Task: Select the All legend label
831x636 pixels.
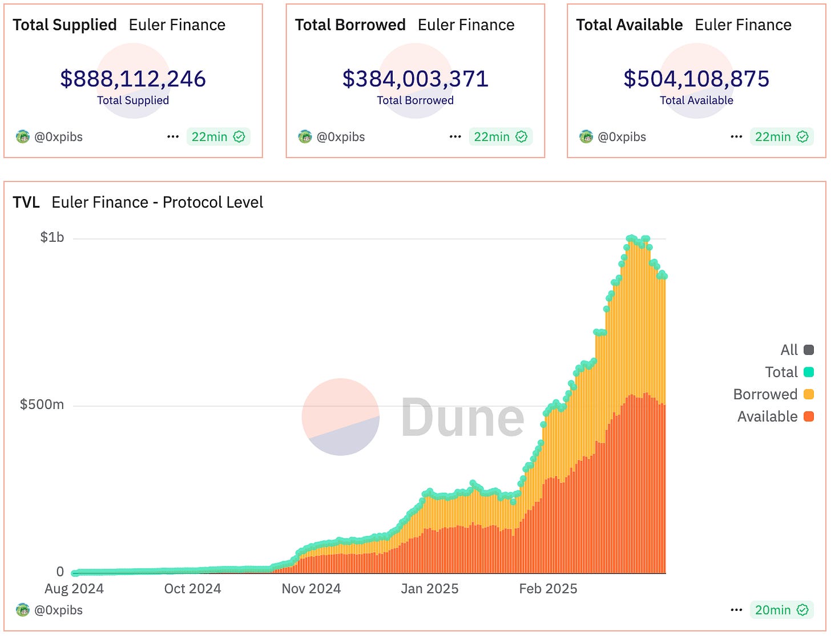Action: pos(789,350)
